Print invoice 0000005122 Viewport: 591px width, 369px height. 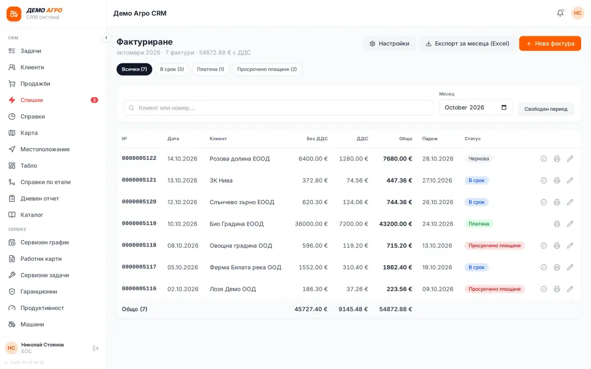click(557, 159)
